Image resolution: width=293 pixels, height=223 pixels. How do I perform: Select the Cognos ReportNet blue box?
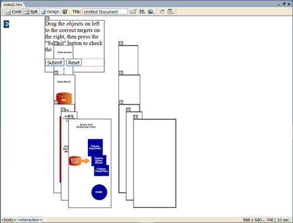95,147
